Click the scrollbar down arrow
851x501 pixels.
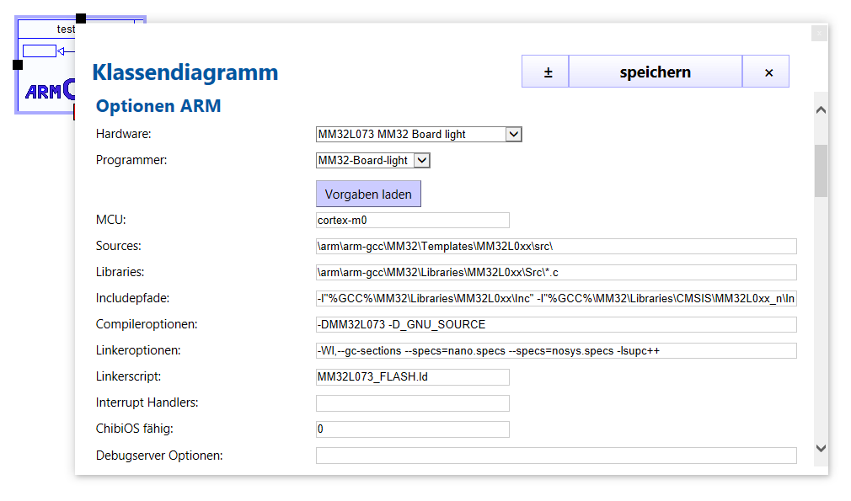(821, 449)
